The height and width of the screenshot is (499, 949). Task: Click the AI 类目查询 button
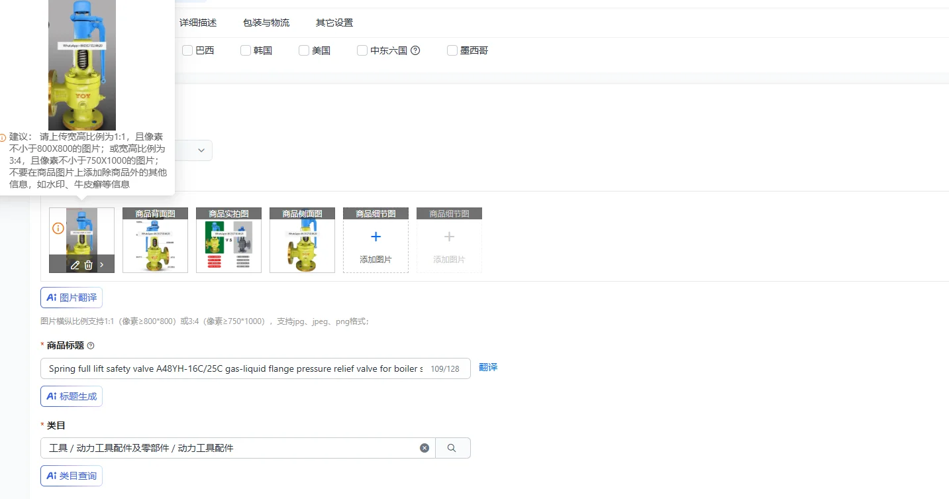(x=72, y=476)
